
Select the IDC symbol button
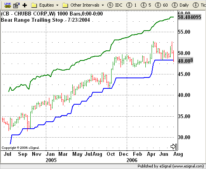click(115, 5)
